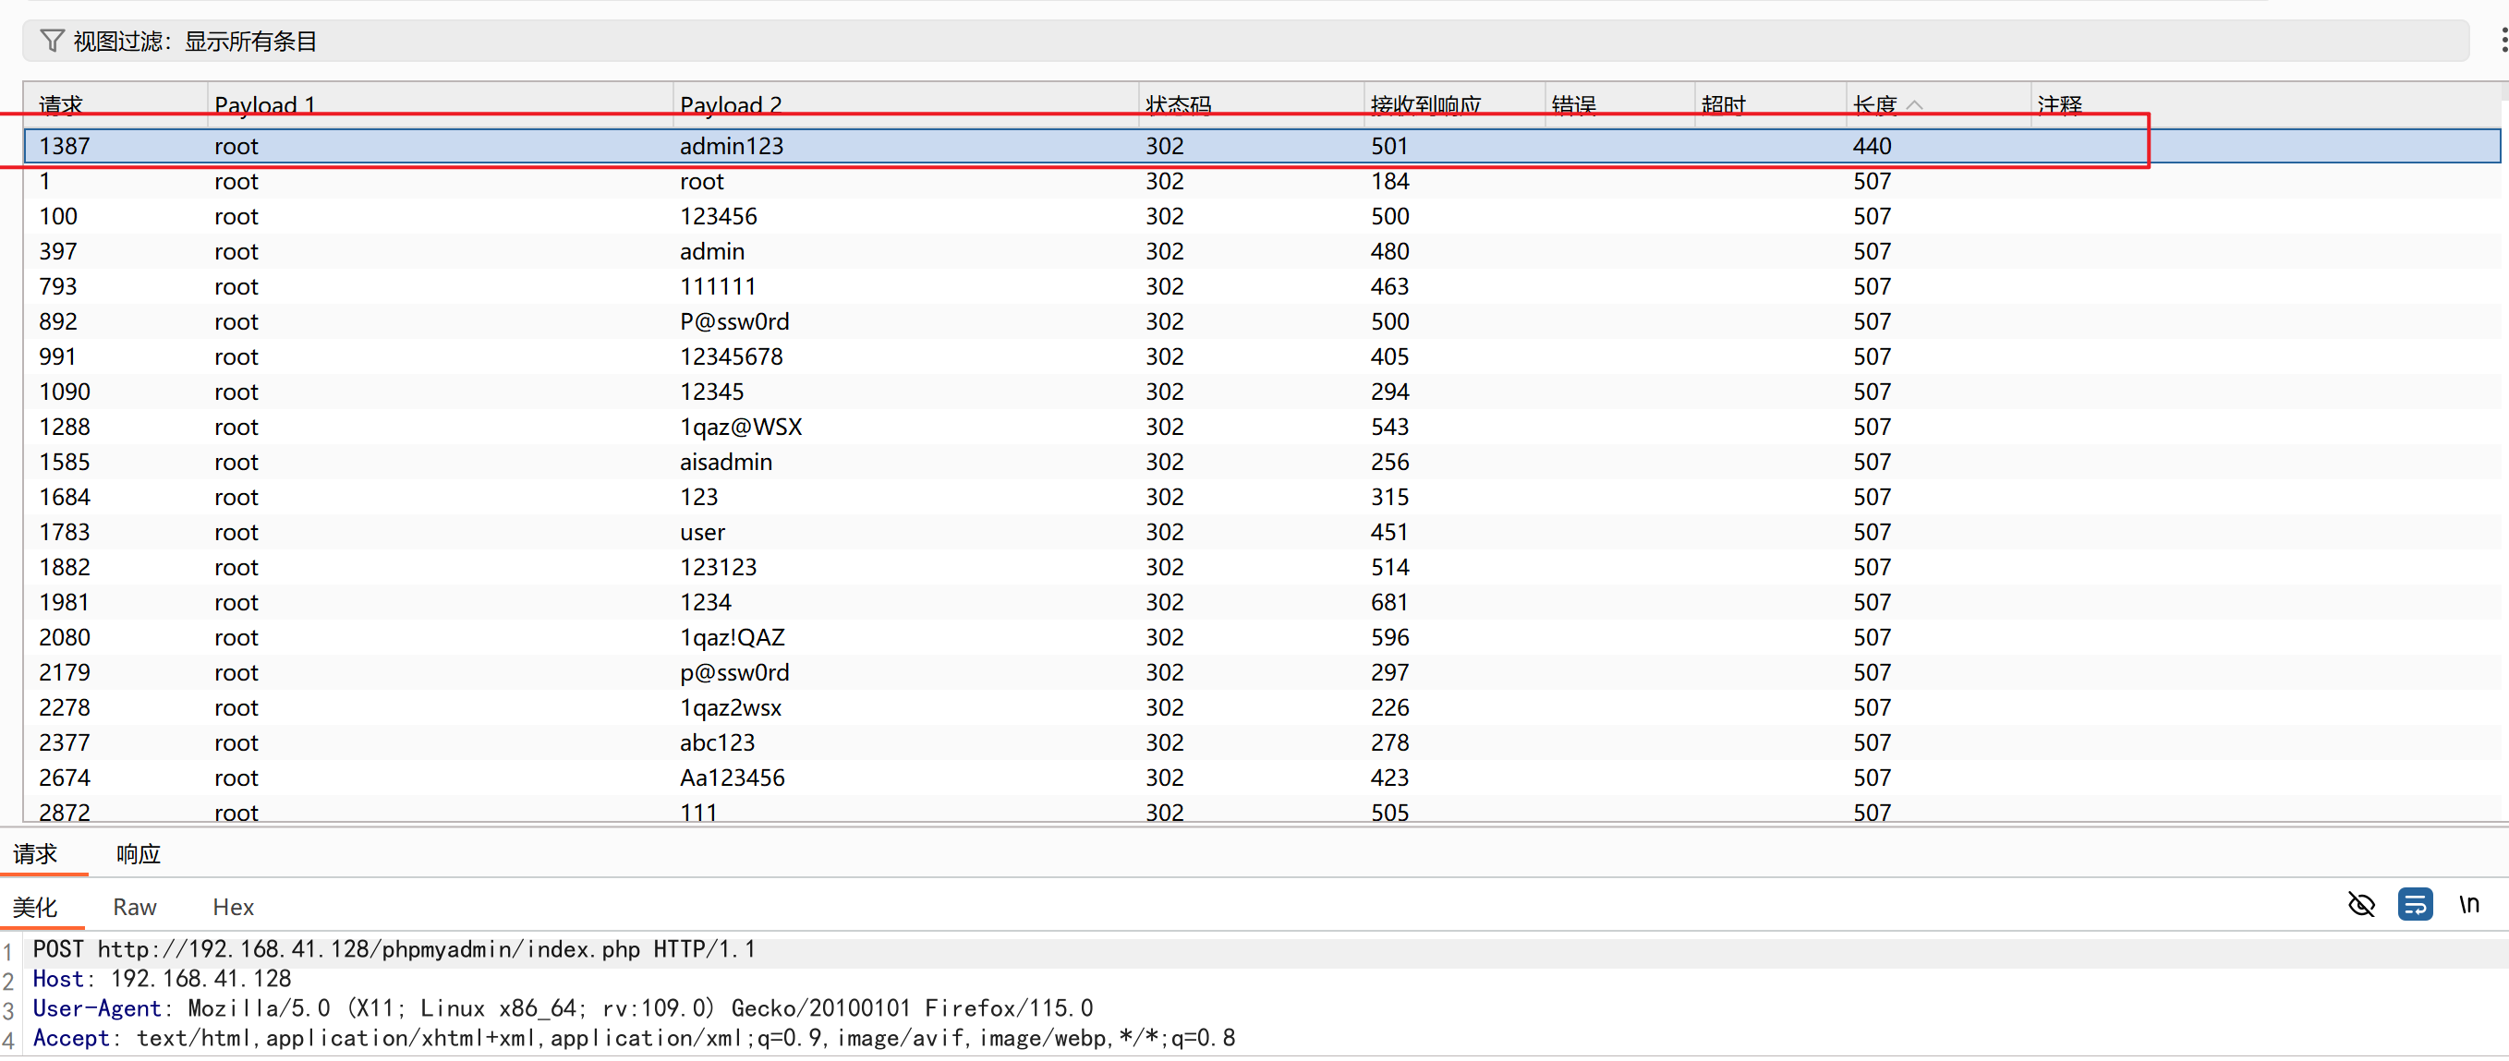Sort by 长度 column arrow
Screen dimensions: 2509x1061
[x=1915, y=105]
